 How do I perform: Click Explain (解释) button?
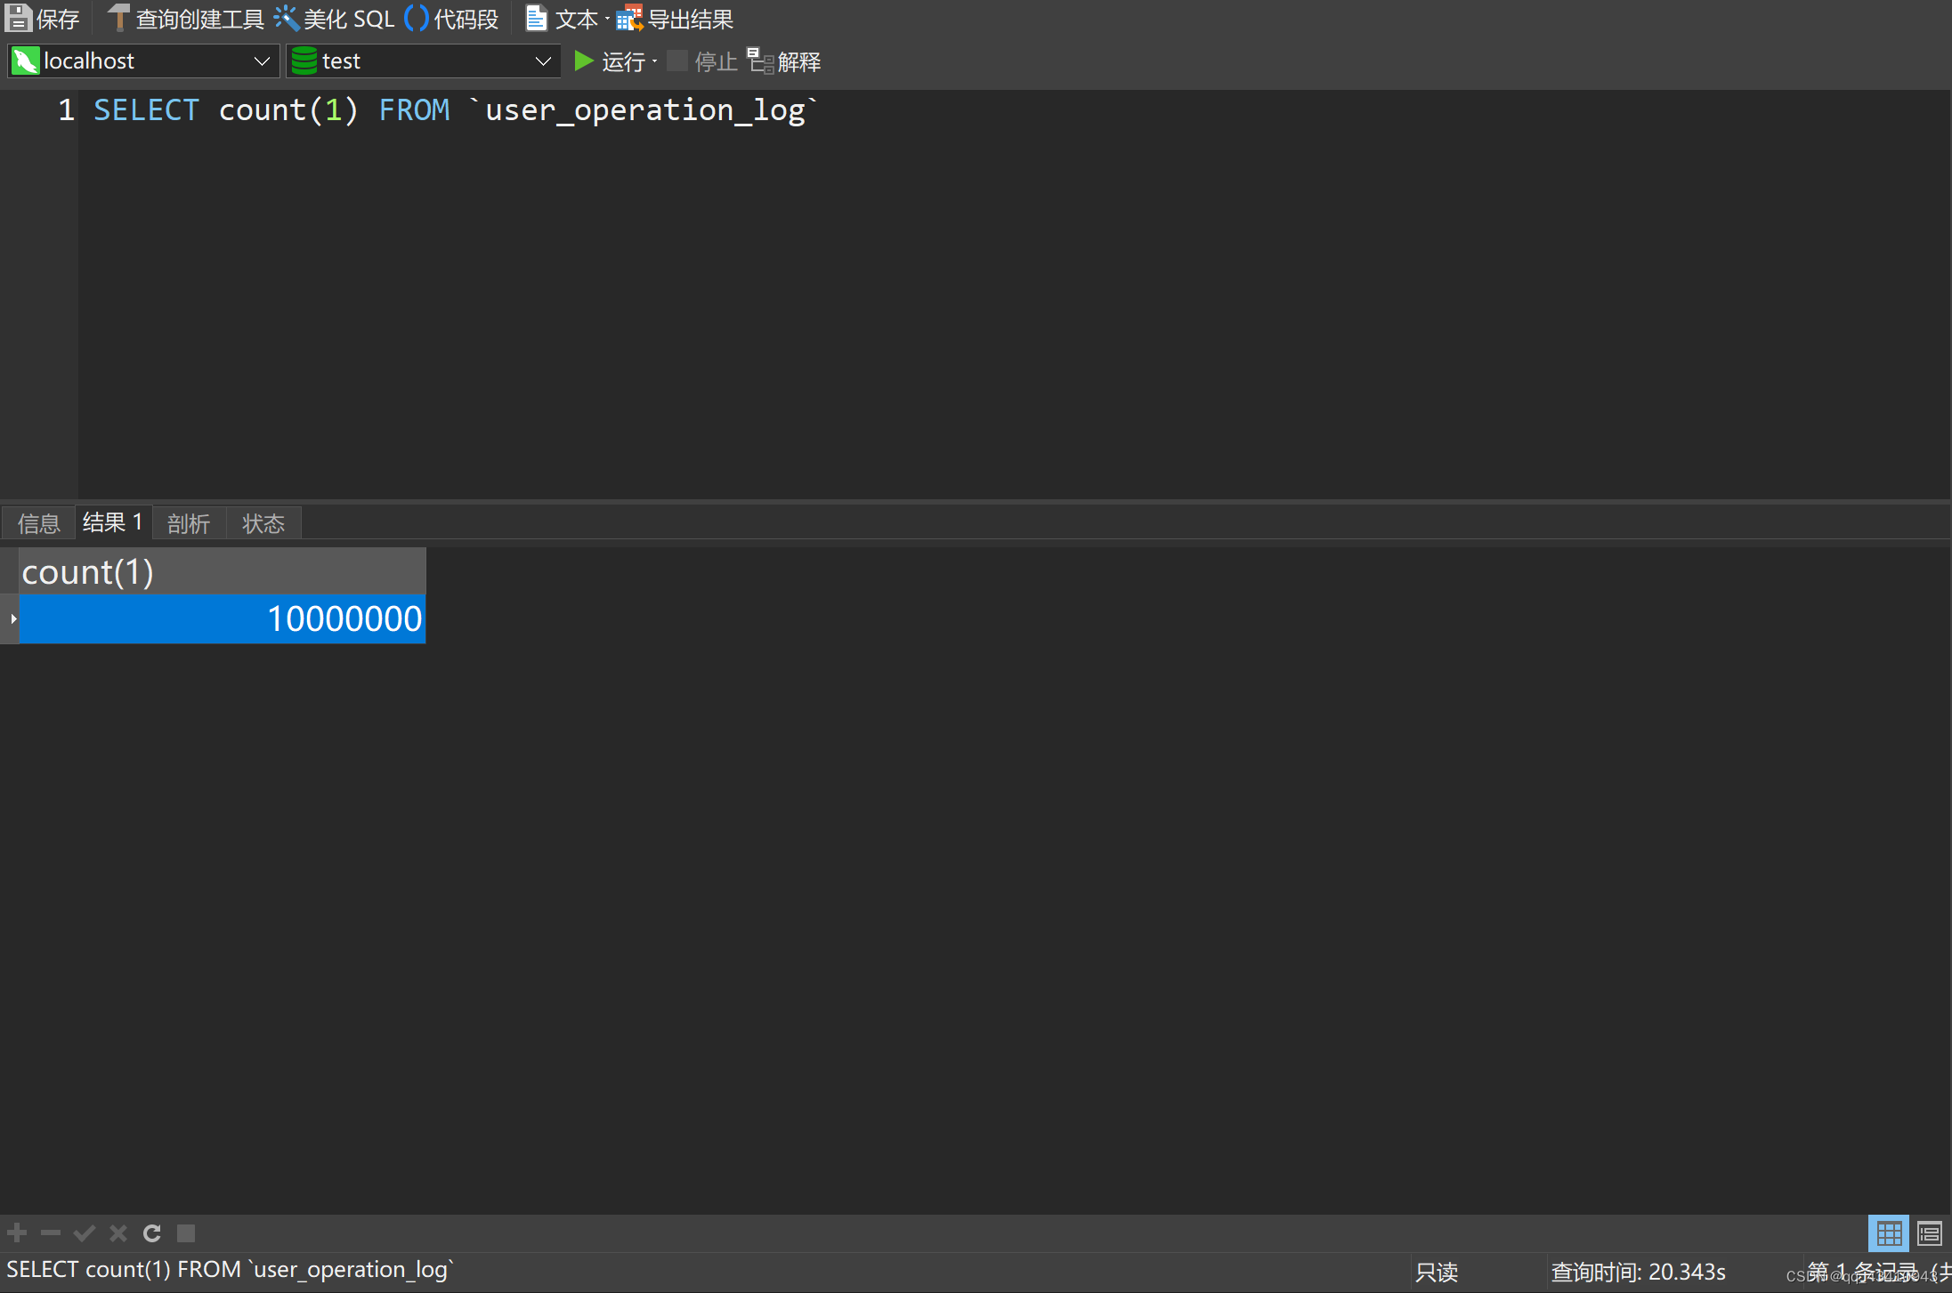[783, 61]
